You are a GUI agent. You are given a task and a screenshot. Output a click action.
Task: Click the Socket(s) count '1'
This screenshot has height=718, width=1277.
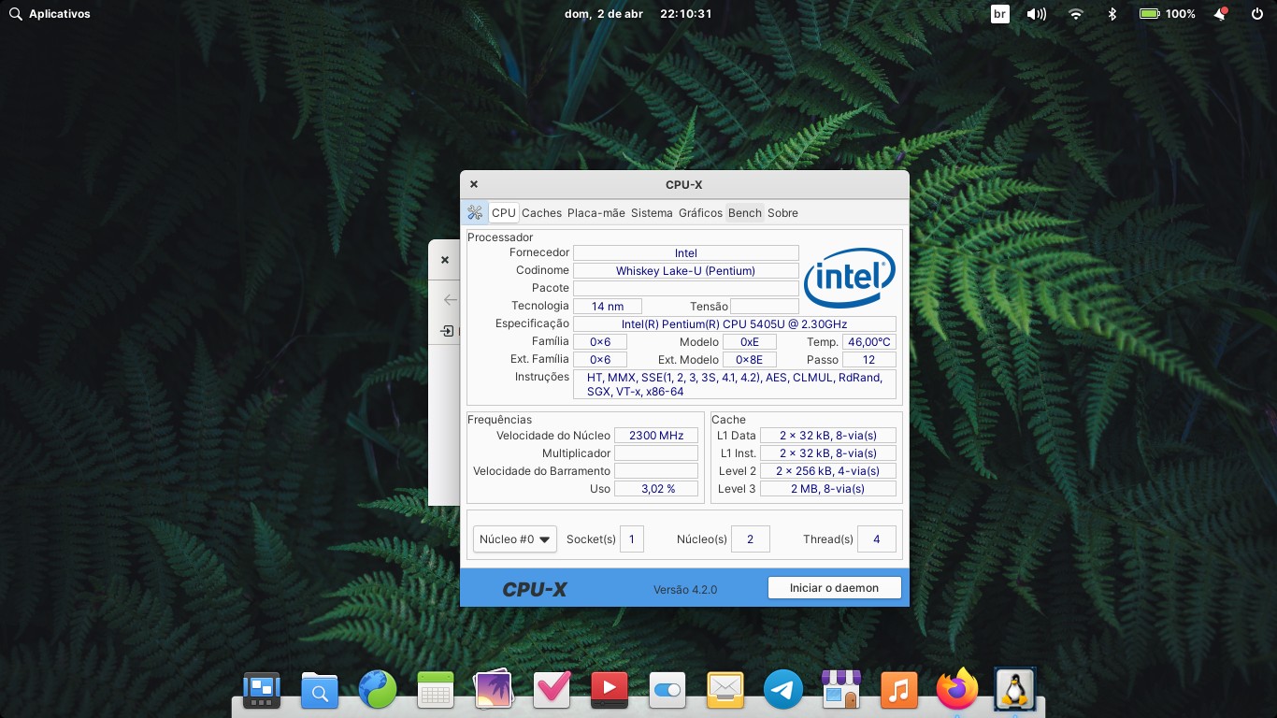632,539
